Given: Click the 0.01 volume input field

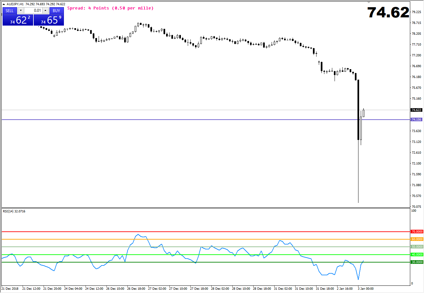Looking at the screenshot, I should (x=33, y=10).
